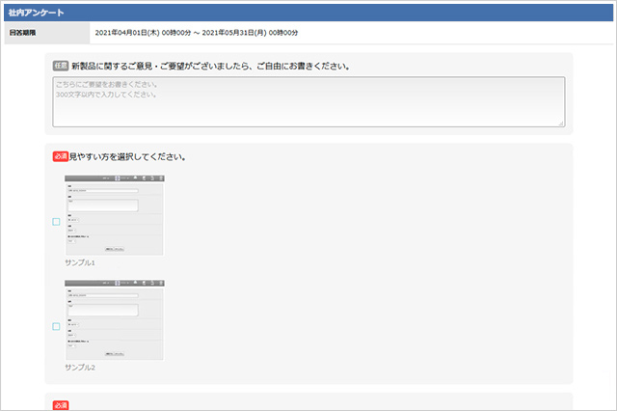The width and height of the screenshot is (617, 411).
Task: Click the サンプル1 caption label
Action: (x=80, y=262)
